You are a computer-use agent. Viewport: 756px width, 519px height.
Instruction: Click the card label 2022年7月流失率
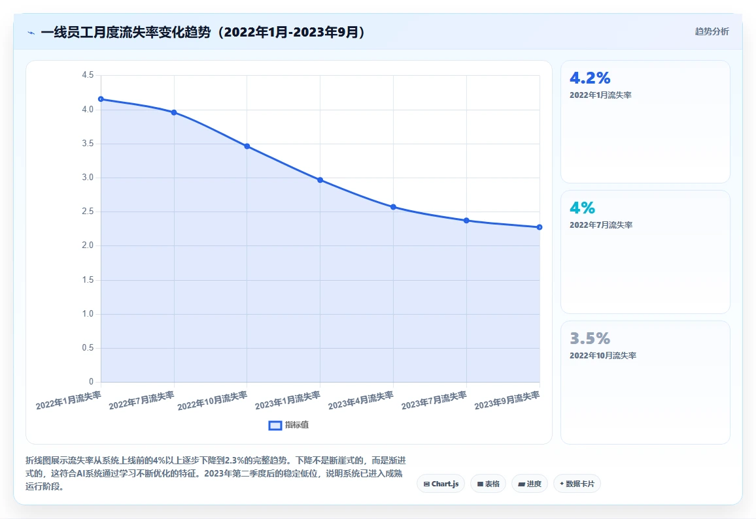[x=601, y=225]
